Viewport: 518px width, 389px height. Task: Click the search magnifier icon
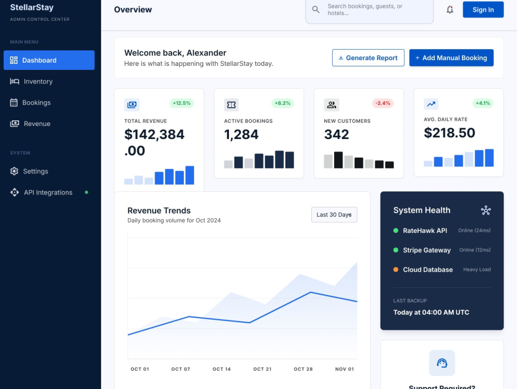click(x=316, y=9)
